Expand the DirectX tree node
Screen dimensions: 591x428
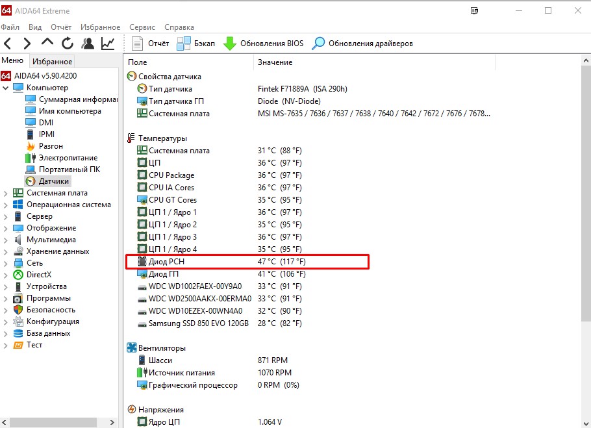pos(5,275)
